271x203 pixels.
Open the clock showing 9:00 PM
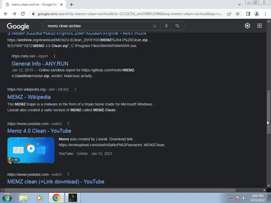[258, 198]
